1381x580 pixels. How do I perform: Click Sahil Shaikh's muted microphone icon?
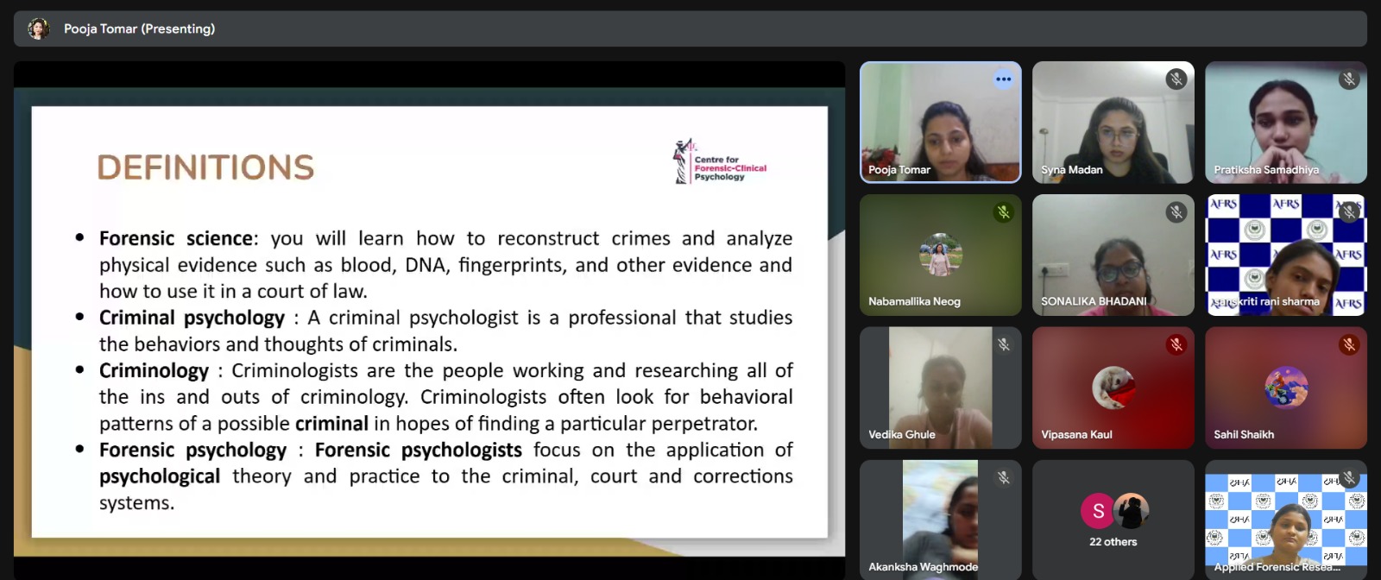(1349, 344)
